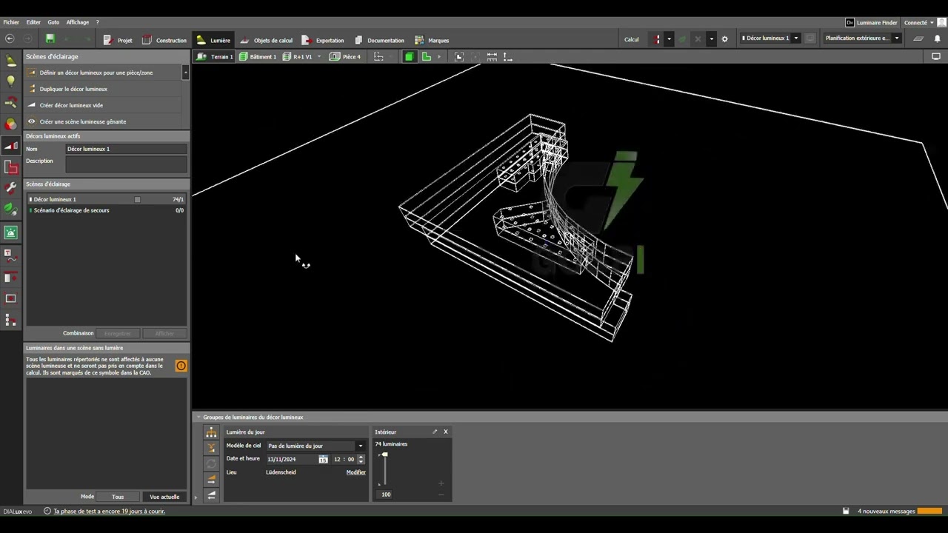
Task: Click the warning icon in the luminaires panel
Action: point(181,366)
